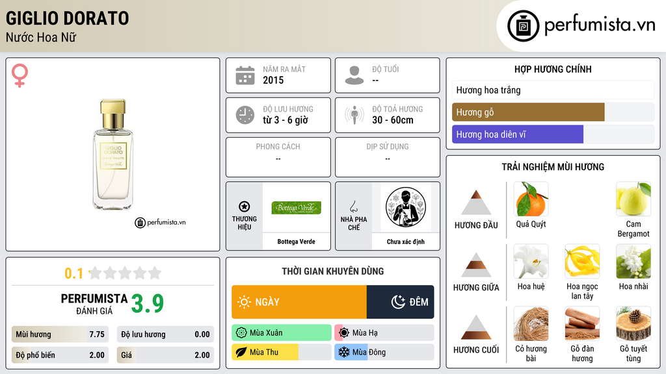Select the Cam Bergamot note image
The width and height of the screenshot is (666, 374).
click(x=633, y=199)
